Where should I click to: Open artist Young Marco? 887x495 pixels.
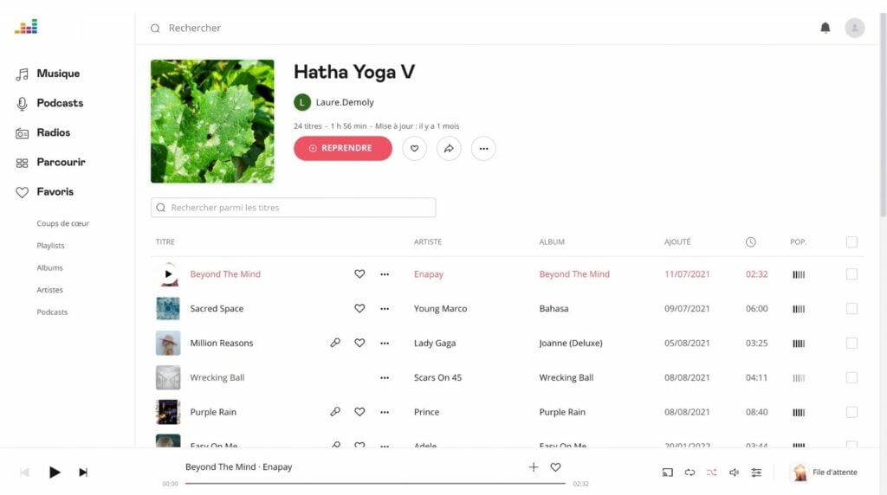pos(440,309)
